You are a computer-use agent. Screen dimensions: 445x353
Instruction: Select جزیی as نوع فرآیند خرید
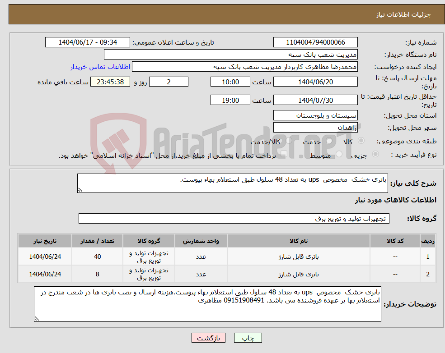375,154
